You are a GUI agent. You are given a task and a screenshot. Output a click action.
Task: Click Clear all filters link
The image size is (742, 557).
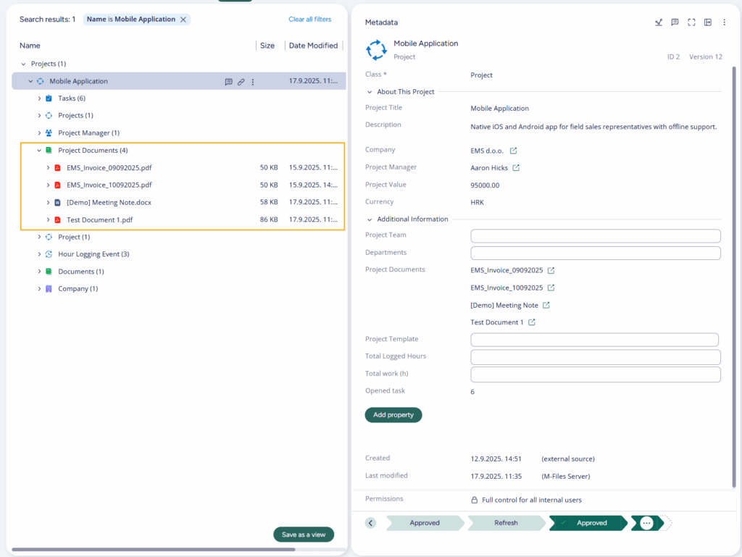309,20
